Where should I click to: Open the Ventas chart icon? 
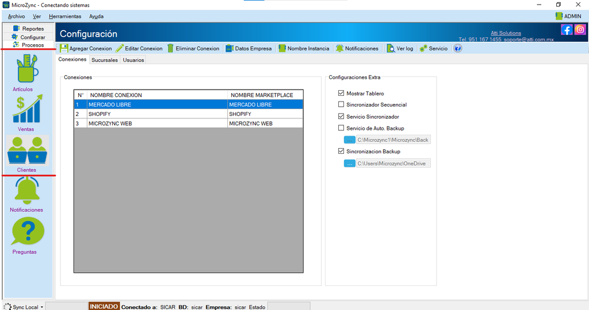point(27,108)
